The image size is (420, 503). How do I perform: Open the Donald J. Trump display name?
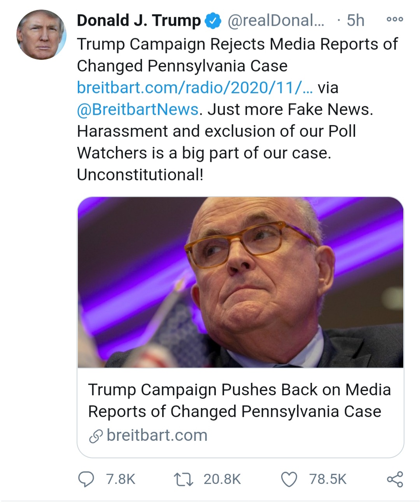pyautogui.click(x=138, y=21)
